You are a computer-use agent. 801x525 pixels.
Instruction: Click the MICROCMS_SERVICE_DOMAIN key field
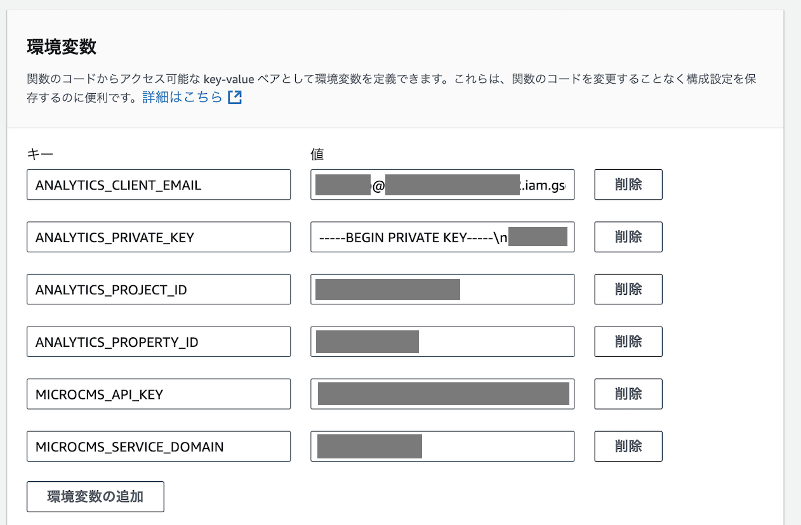tap(159, 446)
